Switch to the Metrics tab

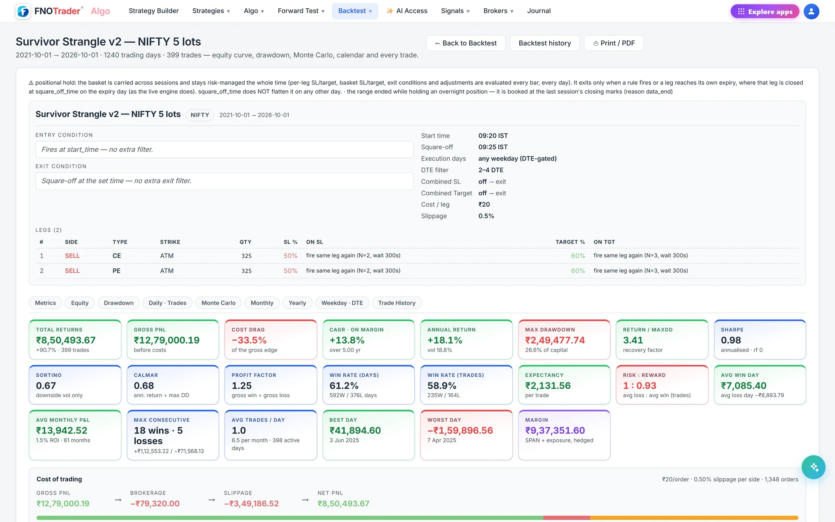(x=45, y=303)
